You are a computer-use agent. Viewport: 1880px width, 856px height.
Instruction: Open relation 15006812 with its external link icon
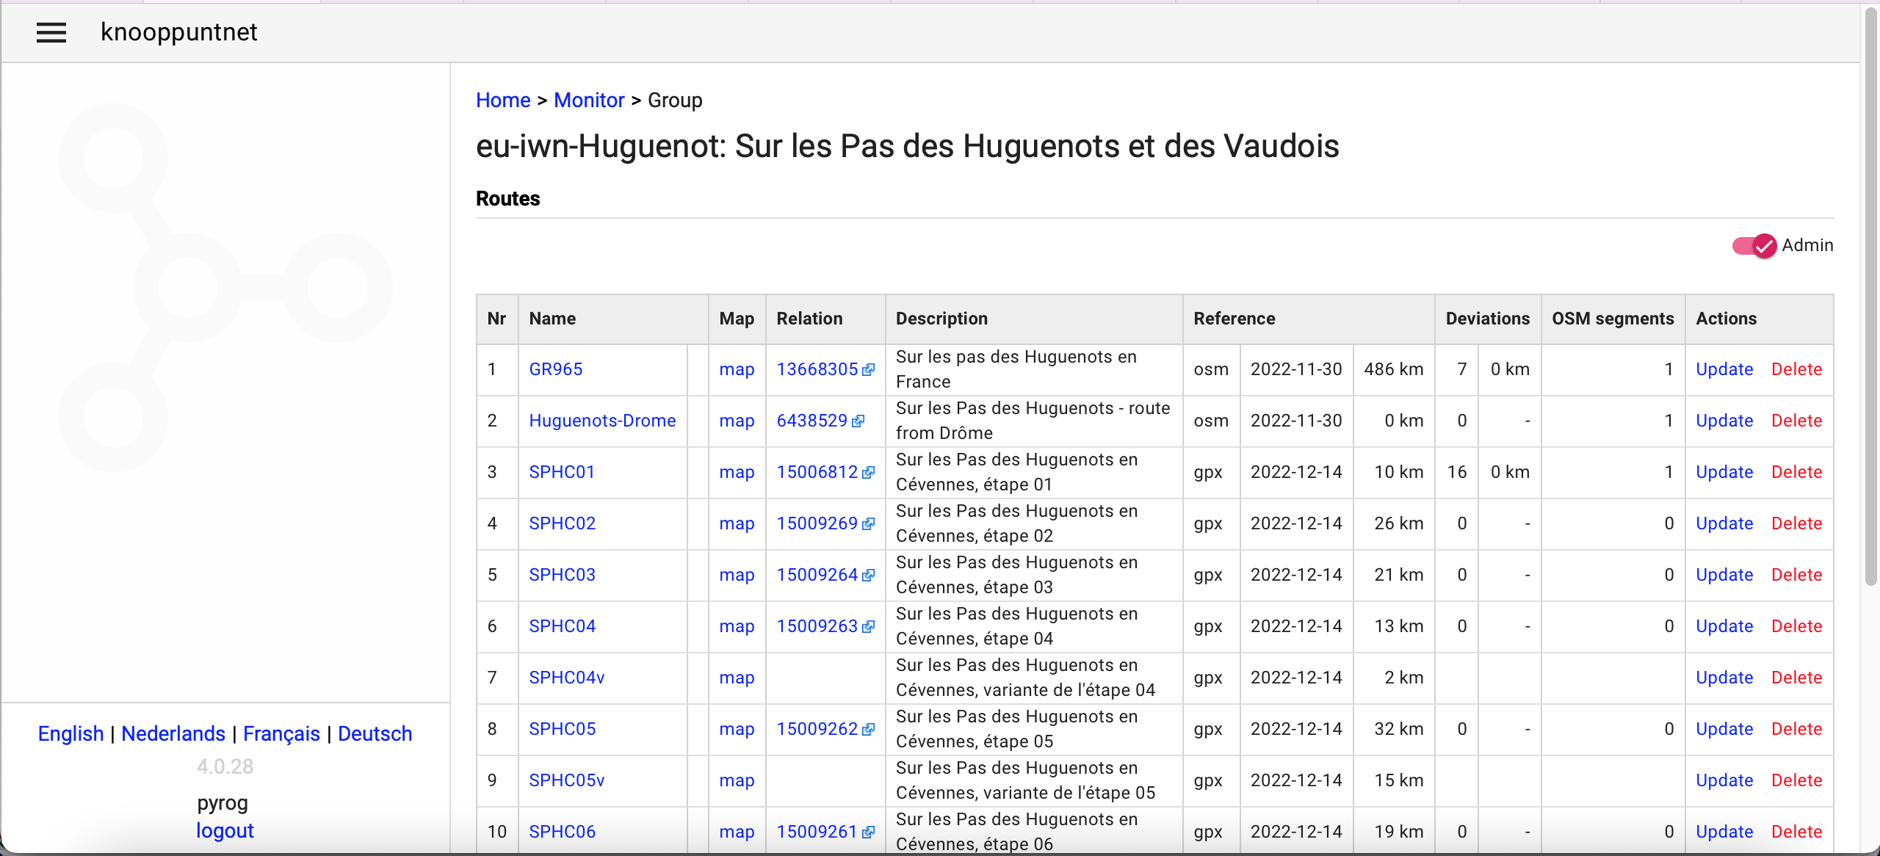tap(869, 473)
